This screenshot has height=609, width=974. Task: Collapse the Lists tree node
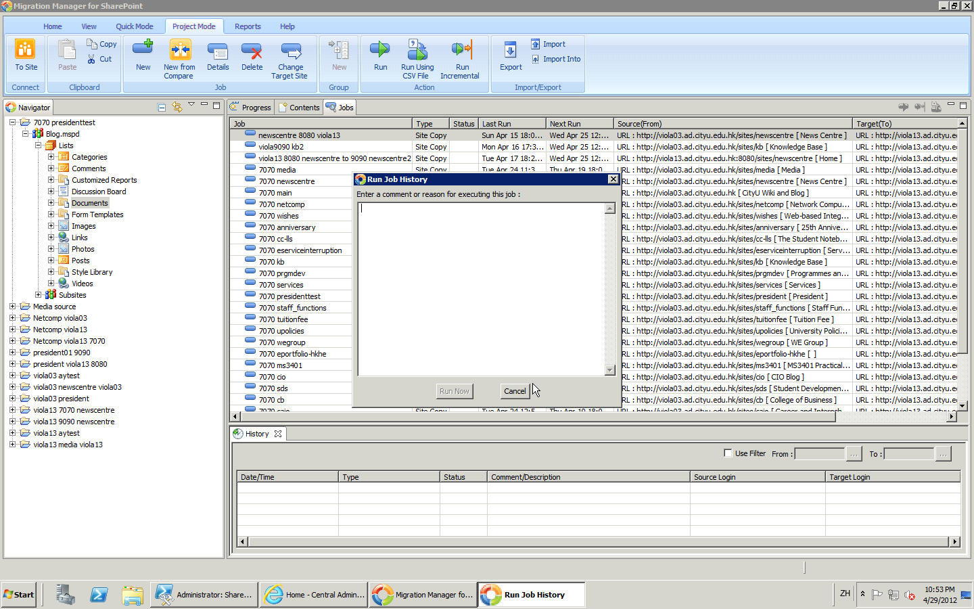tap(39, 145)
